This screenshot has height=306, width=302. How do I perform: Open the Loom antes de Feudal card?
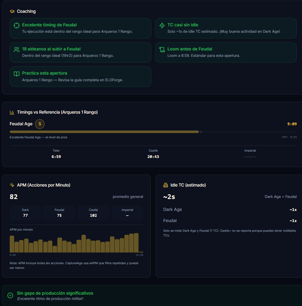226,52
